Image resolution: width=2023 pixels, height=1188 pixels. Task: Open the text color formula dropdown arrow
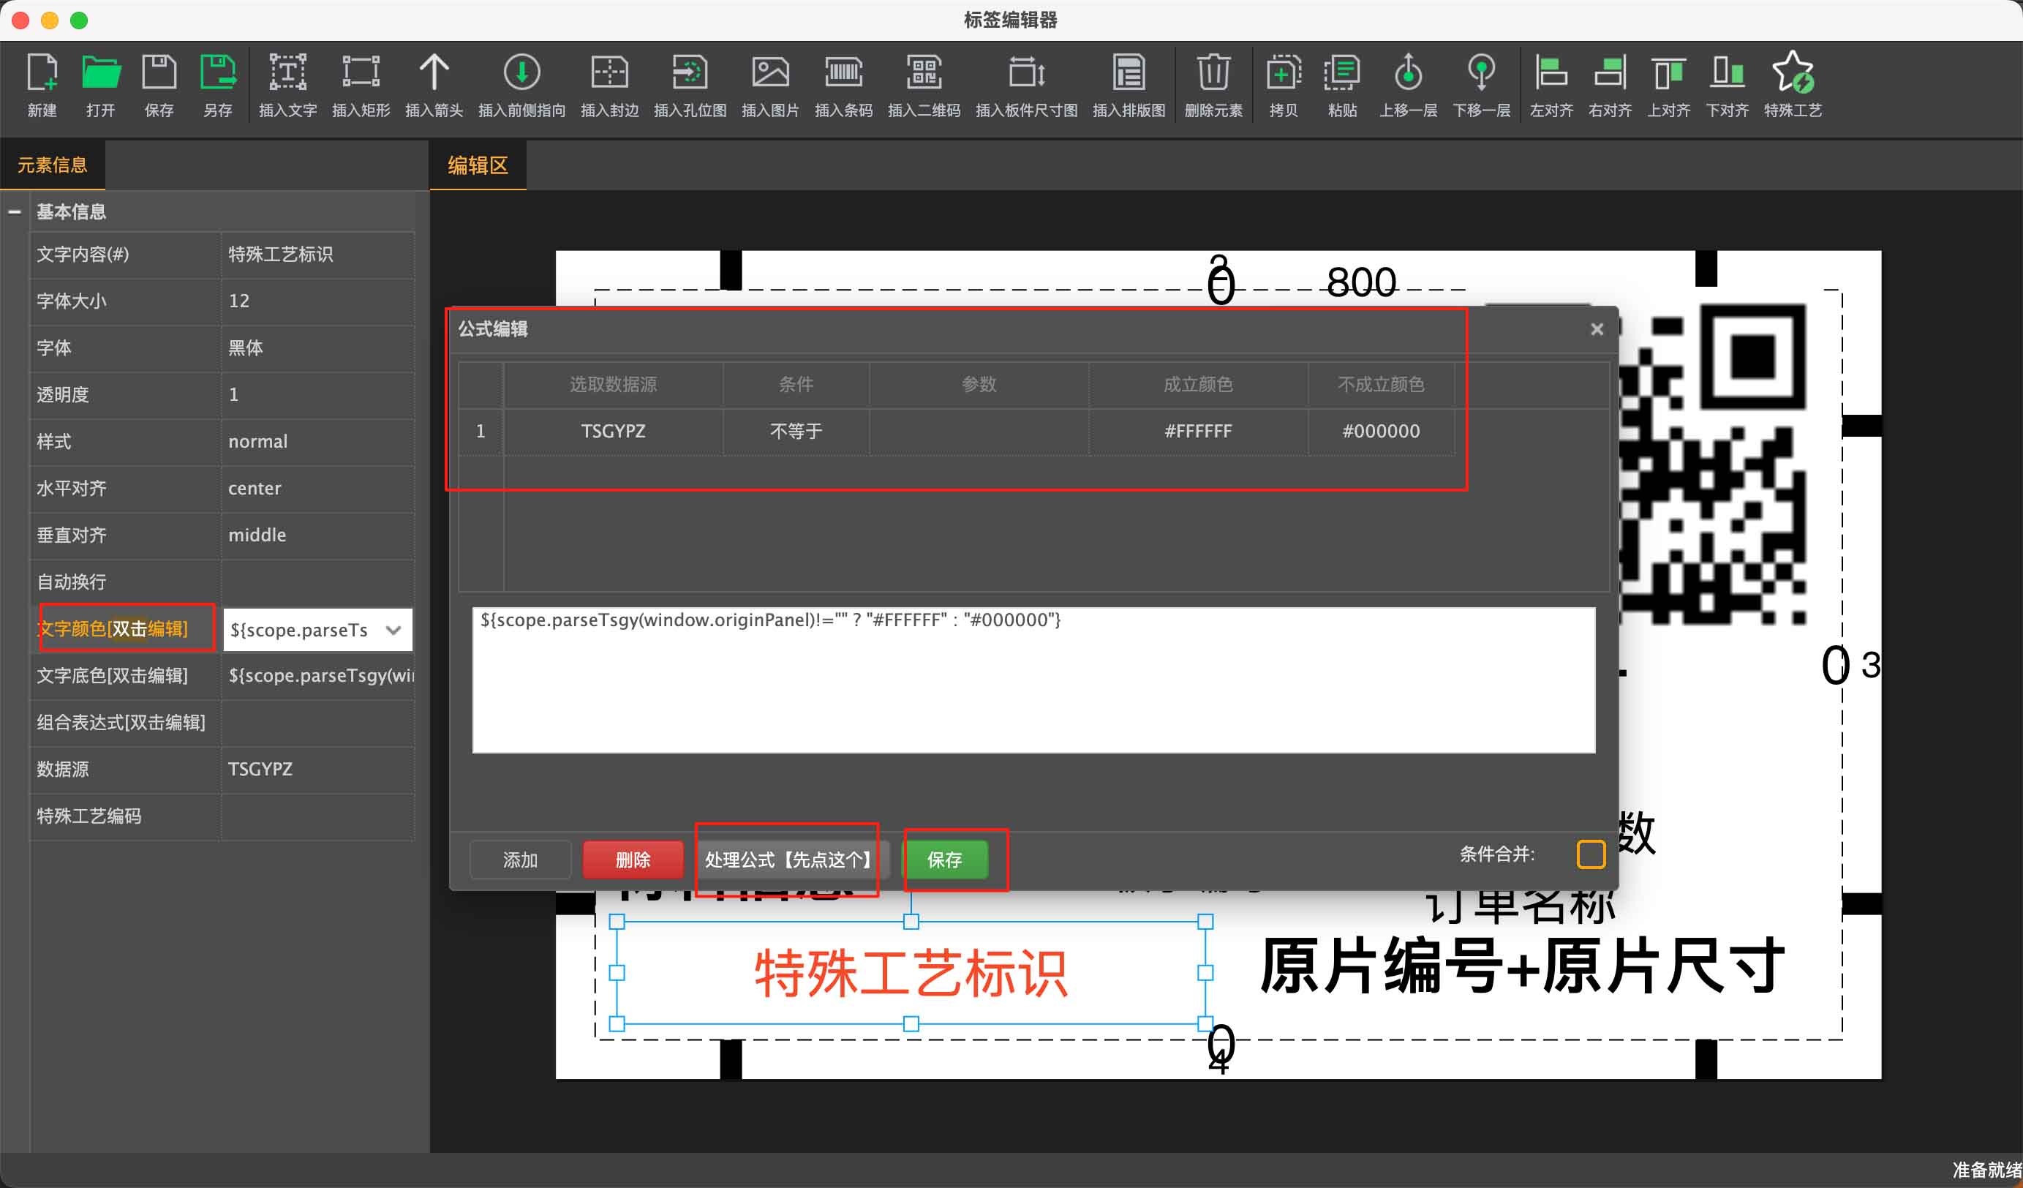(393, 630)
